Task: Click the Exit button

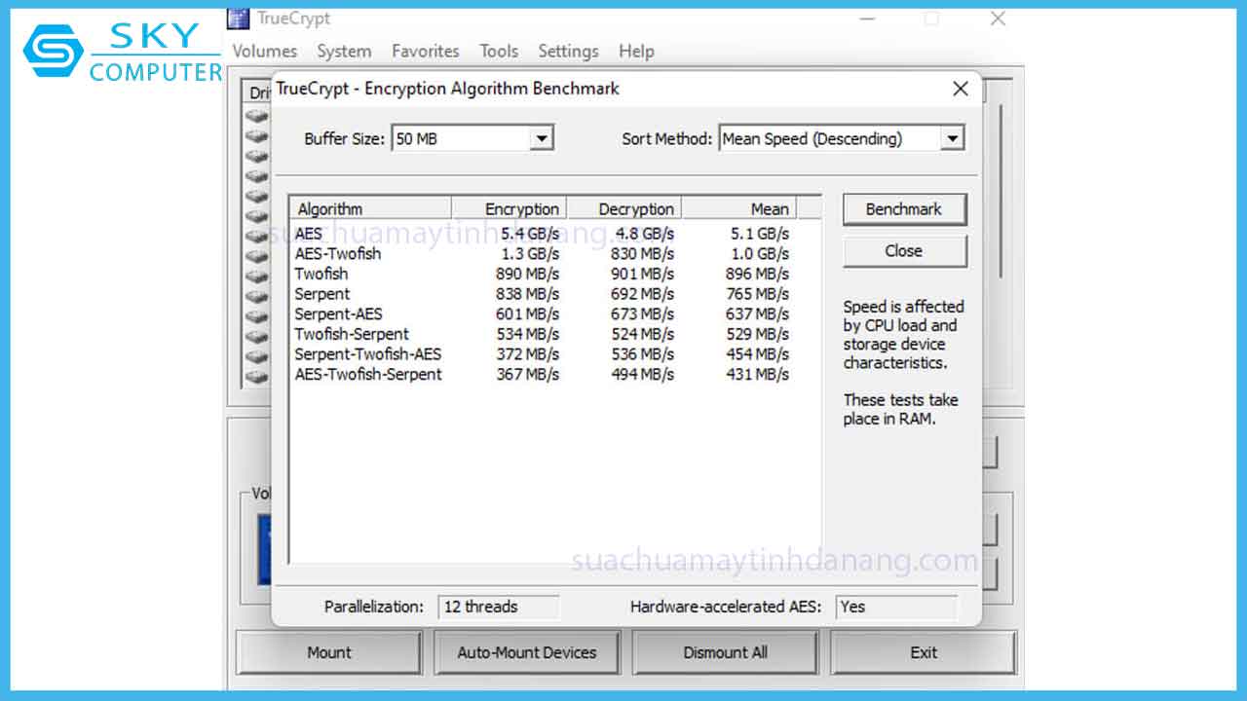Action: click(x=924, y=652)
